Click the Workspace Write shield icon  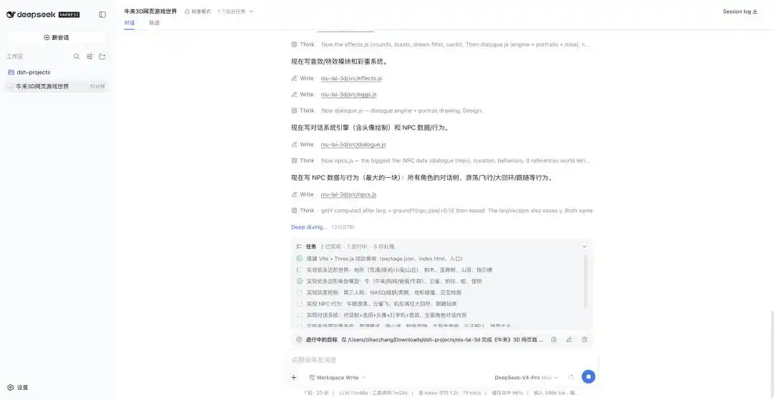[x=312, y=377]
